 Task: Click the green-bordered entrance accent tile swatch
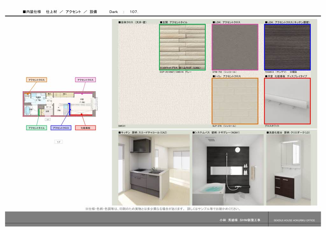coord(182,47)
